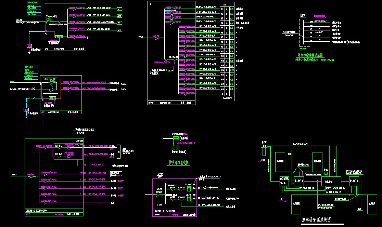The height and width of the screenshot is (227, 382).
Task: Select the APFF output box in AP1 diagram
Action: click(x=119, y=16)
